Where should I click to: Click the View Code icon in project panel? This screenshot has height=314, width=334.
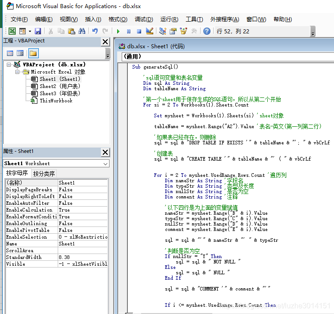pyautogui.click(x=10, y=53)
